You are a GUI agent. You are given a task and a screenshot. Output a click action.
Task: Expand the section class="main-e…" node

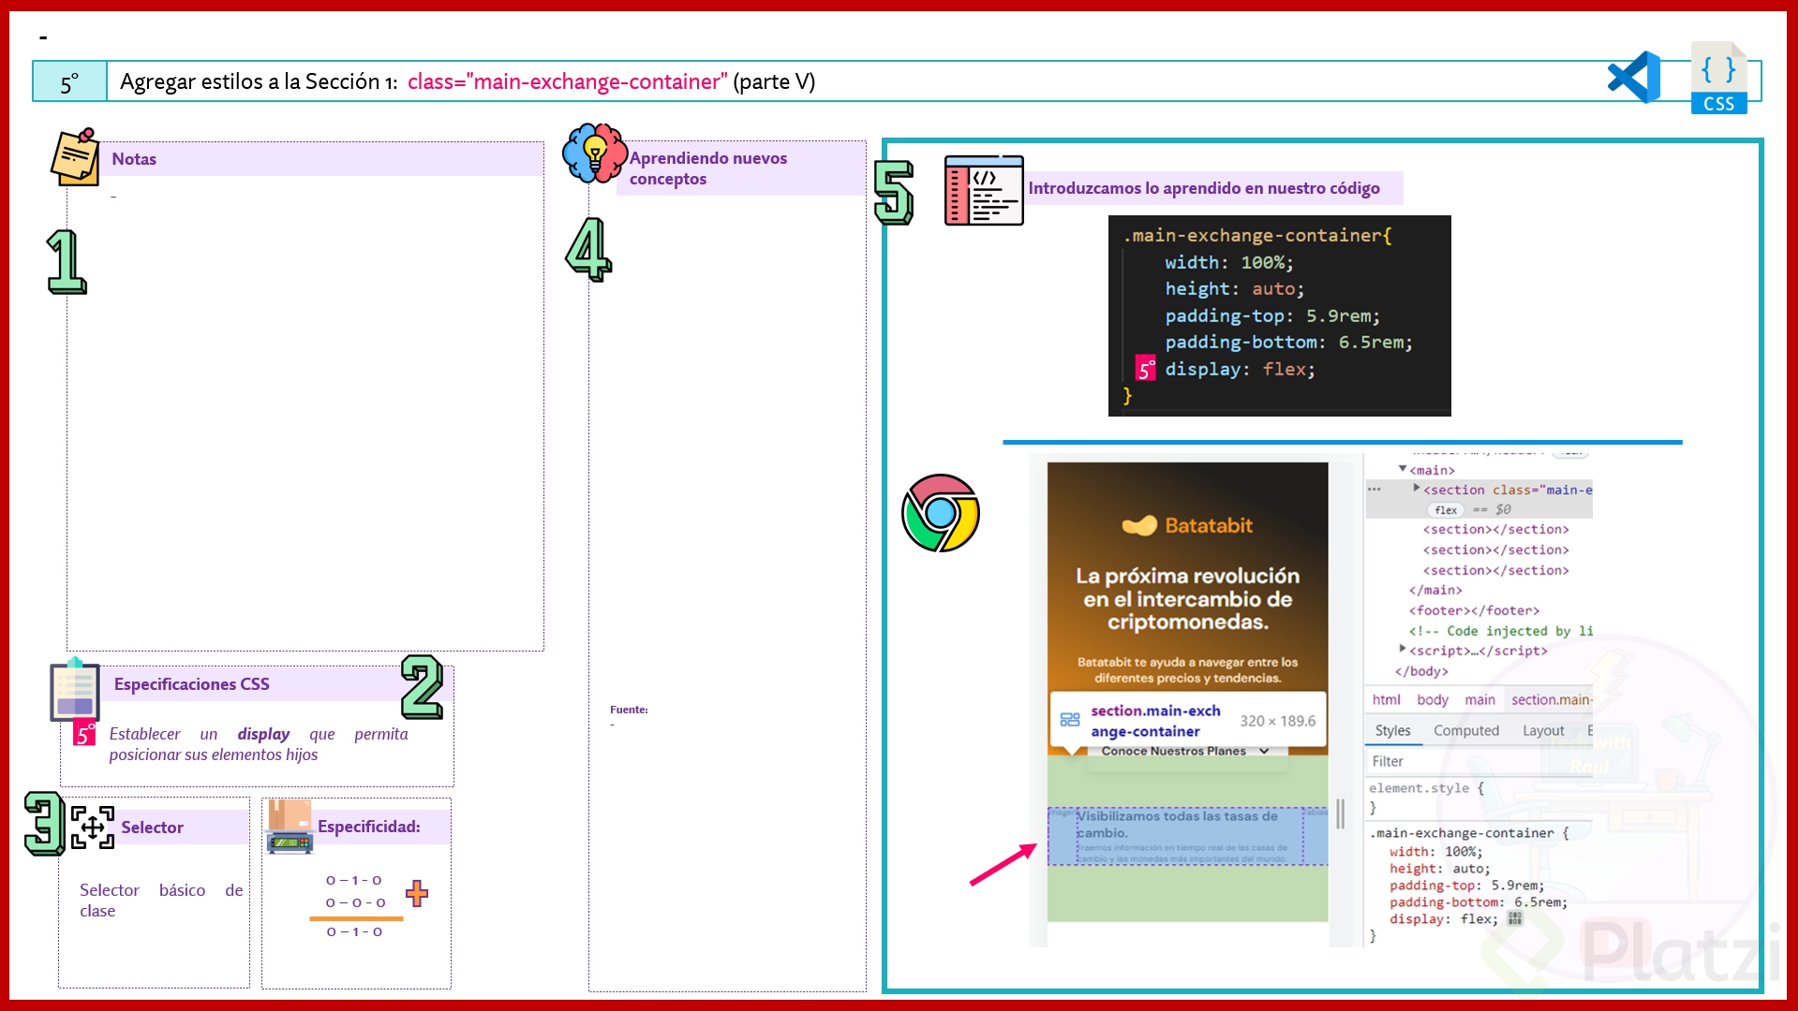(1416, 488)
